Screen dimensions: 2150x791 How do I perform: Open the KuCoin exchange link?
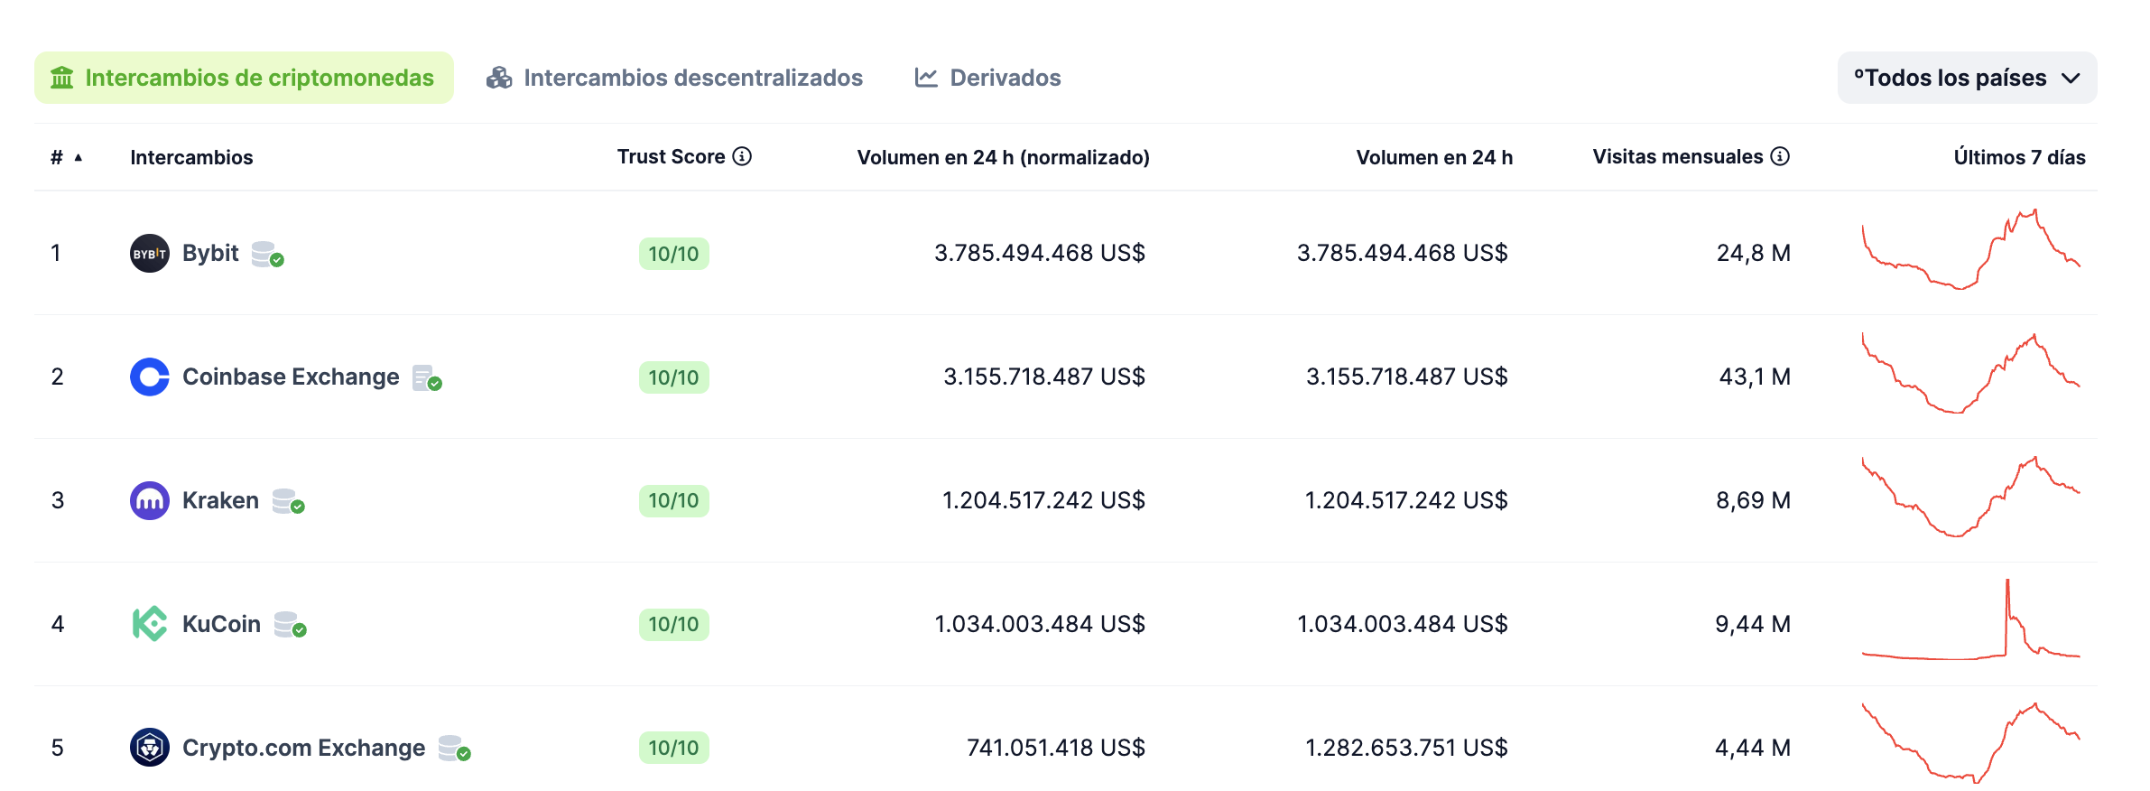click(x=221, y=624)
